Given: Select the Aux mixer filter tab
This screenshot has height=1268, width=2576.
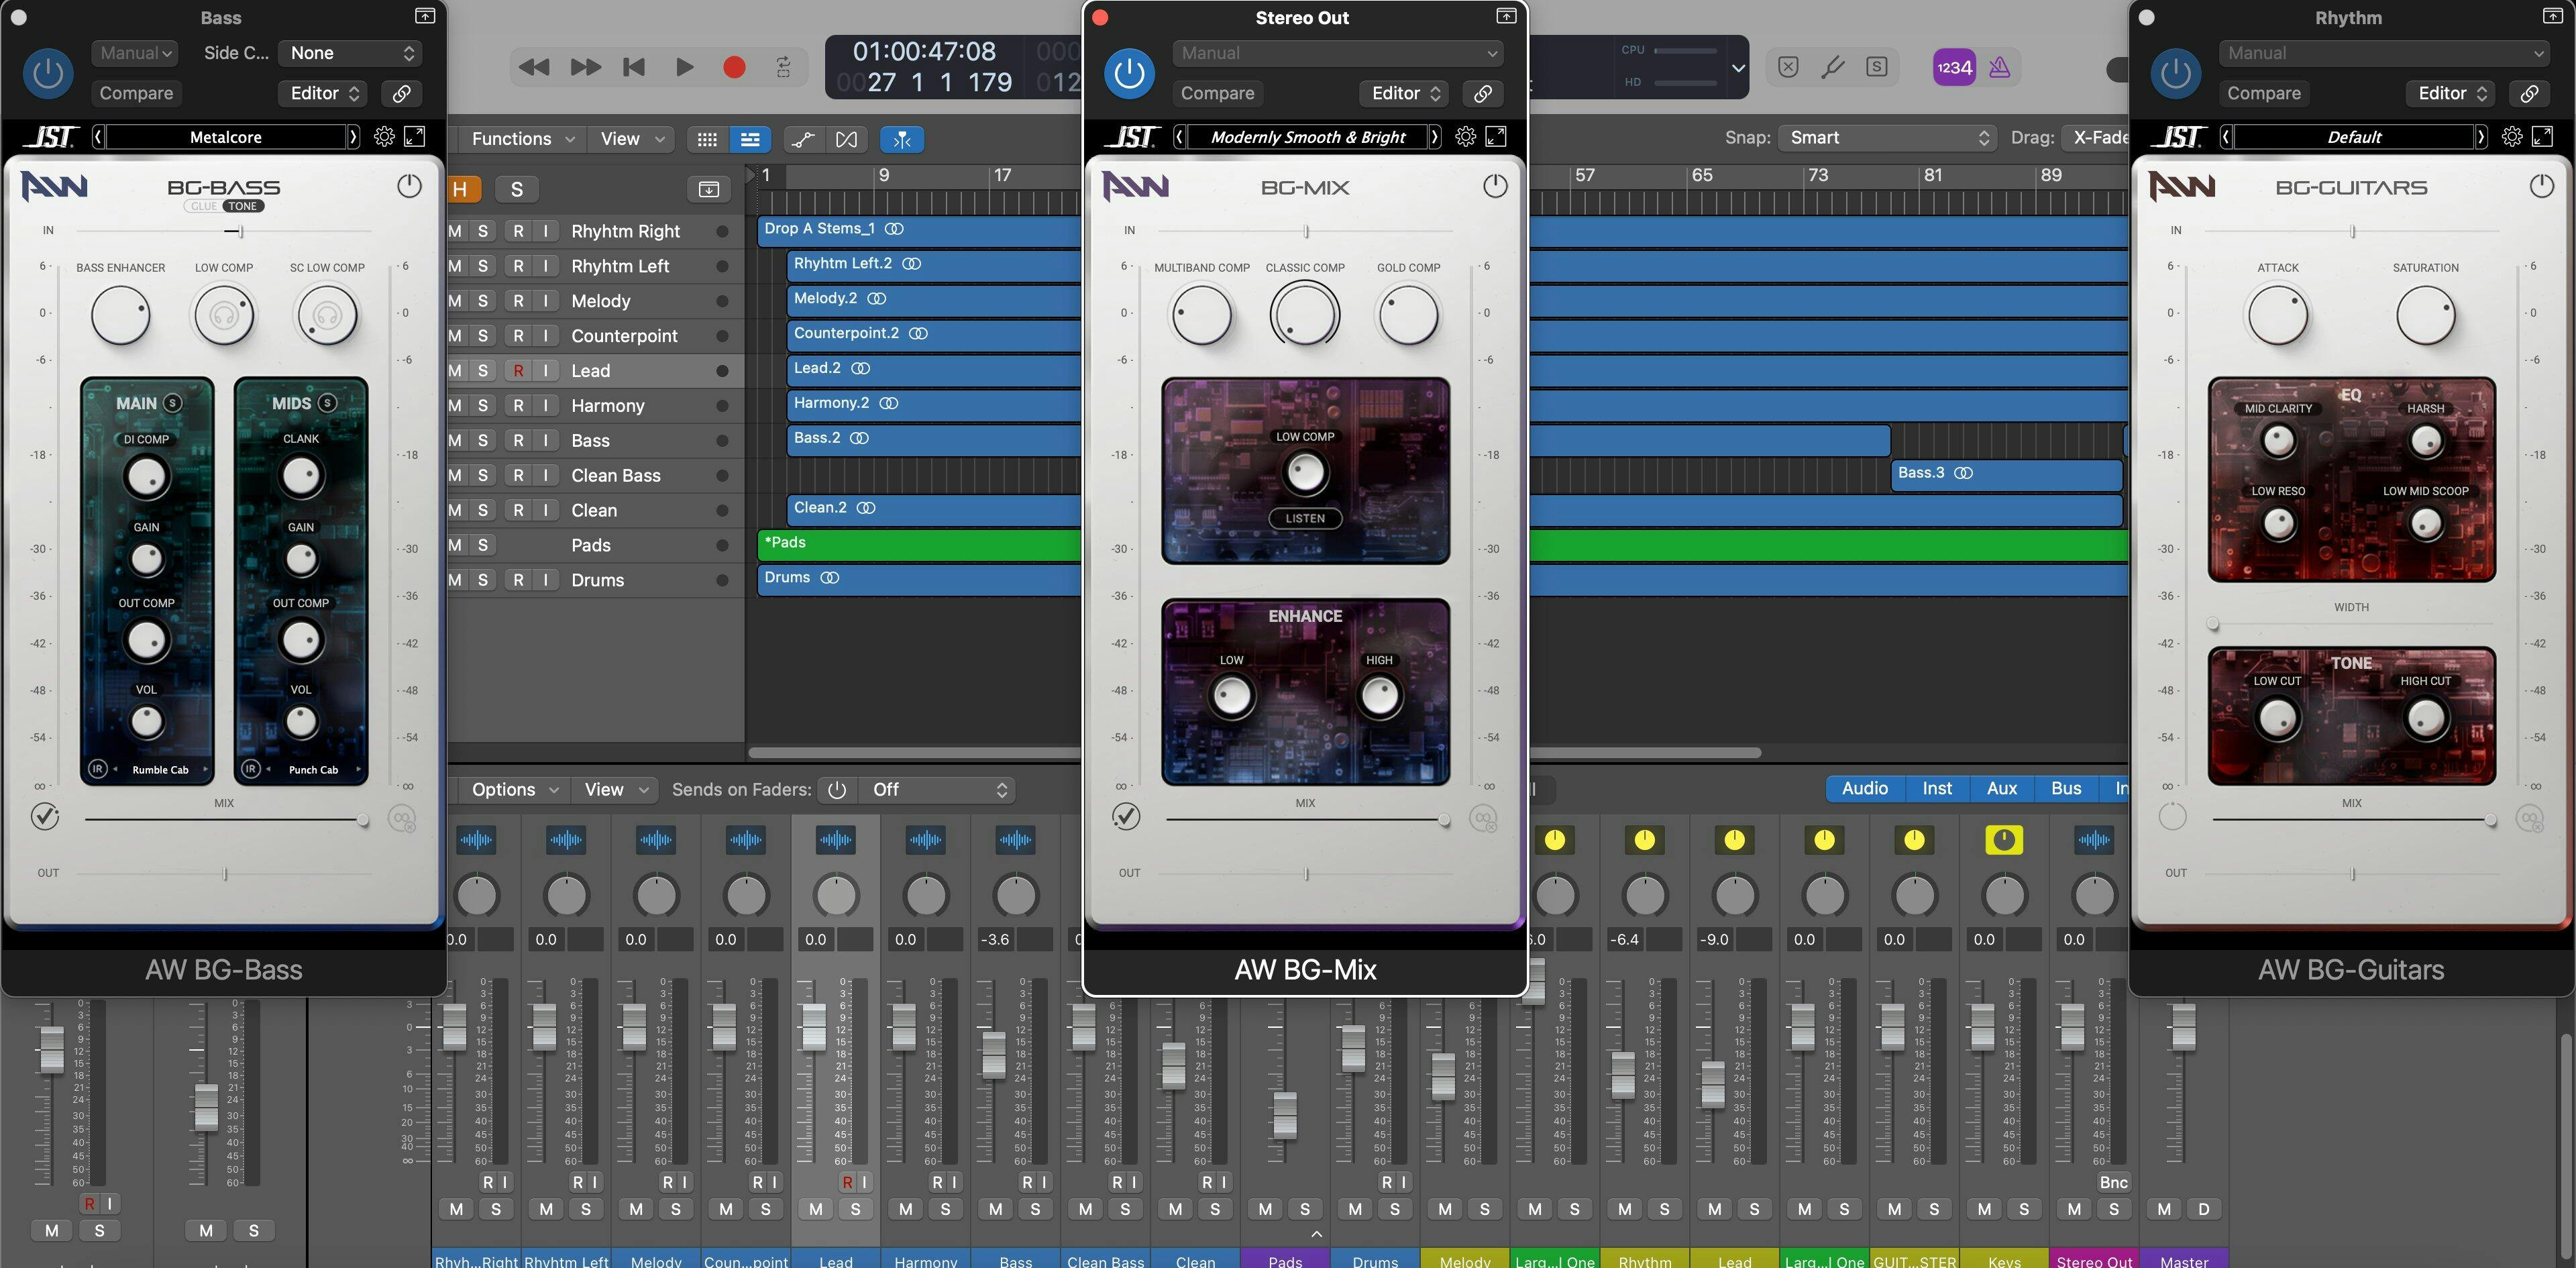Looking at the screenshot, I should (2001, 788).
